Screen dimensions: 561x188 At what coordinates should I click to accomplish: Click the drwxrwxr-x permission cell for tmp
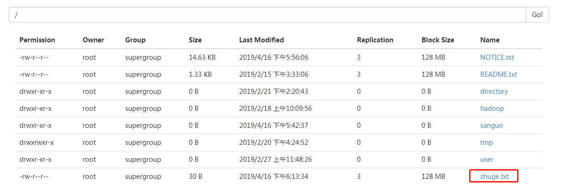pos(36,142)
